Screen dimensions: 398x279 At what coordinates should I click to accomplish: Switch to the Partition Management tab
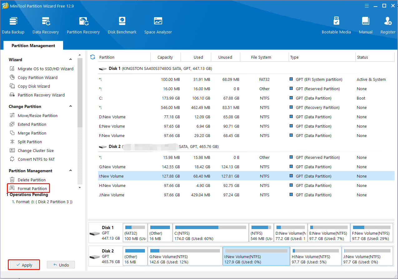33,46
